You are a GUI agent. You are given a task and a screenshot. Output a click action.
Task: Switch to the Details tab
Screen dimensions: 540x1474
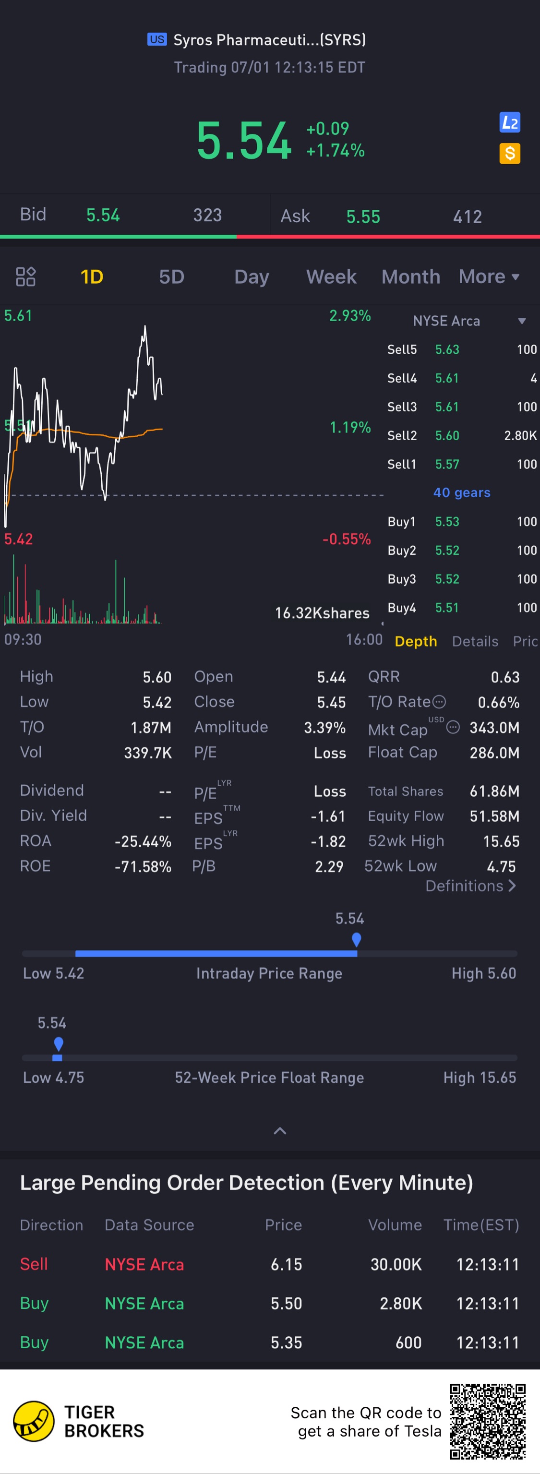click(x=475, y=641)
